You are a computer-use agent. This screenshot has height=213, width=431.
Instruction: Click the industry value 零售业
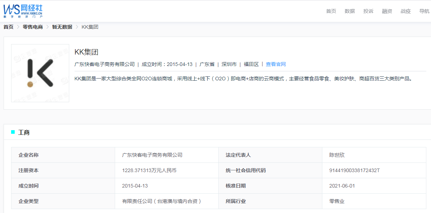337,201
